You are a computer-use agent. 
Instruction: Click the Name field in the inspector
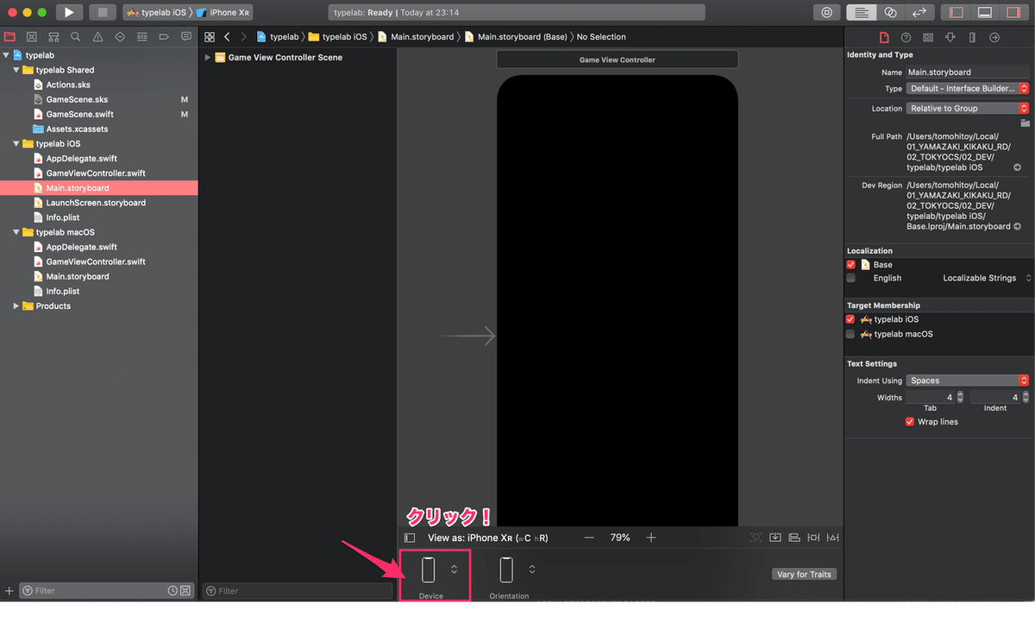coord(968,72)
